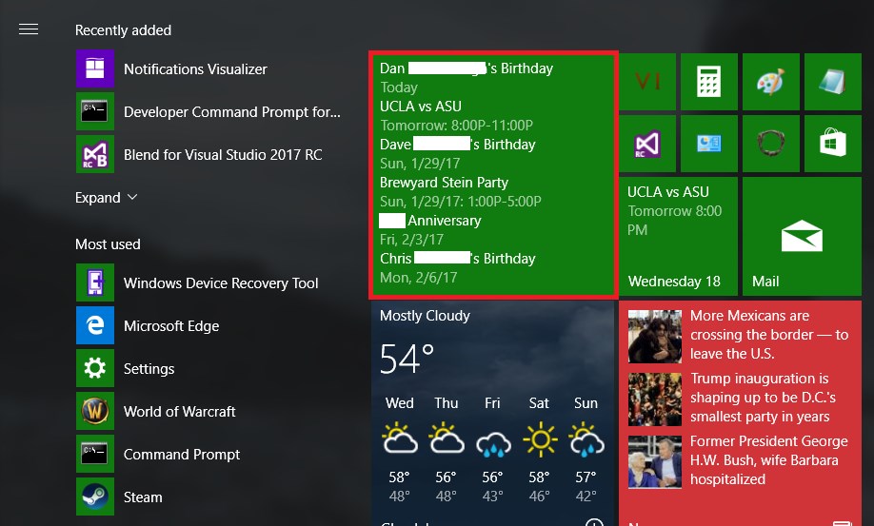Select Steam label
The image size is (874, 526).
tap(143, 497)
